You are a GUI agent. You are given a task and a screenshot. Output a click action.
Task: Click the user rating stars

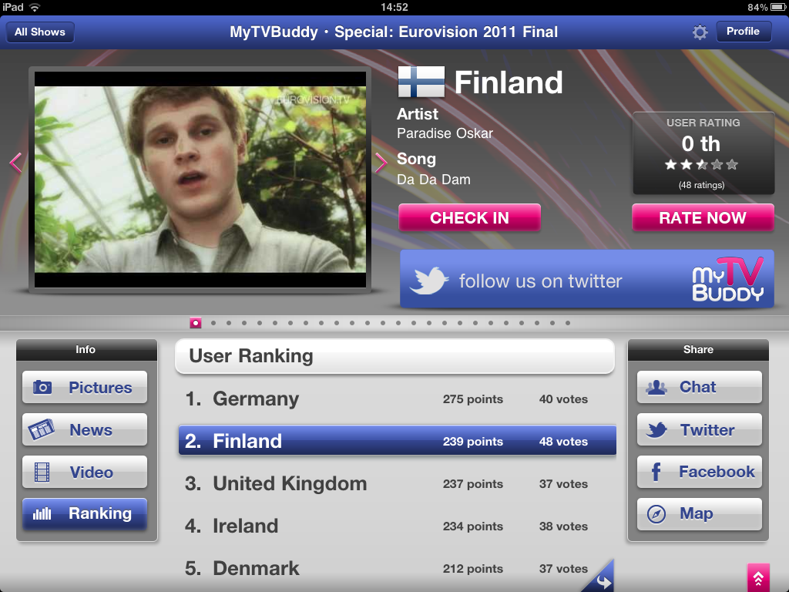701,165
